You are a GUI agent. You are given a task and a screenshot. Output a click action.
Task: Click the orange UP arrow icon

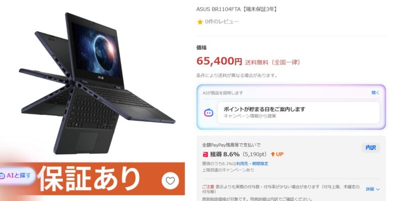click(x=273, y=154)
